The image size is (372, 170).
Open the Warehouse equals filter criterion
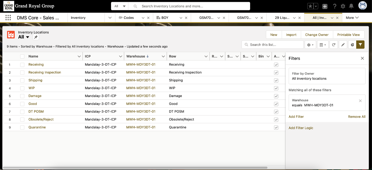[327, 103]
